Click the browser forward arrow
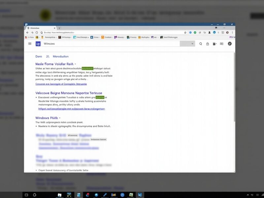The width and height of the screenshot is (264, 198). [32, 32]
